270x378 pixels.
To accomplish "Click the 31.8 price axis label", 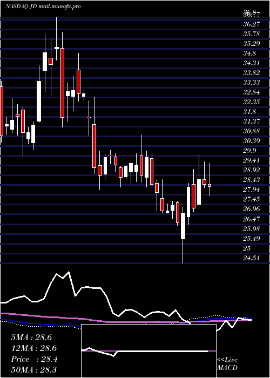I will click(x=249, y=112).
